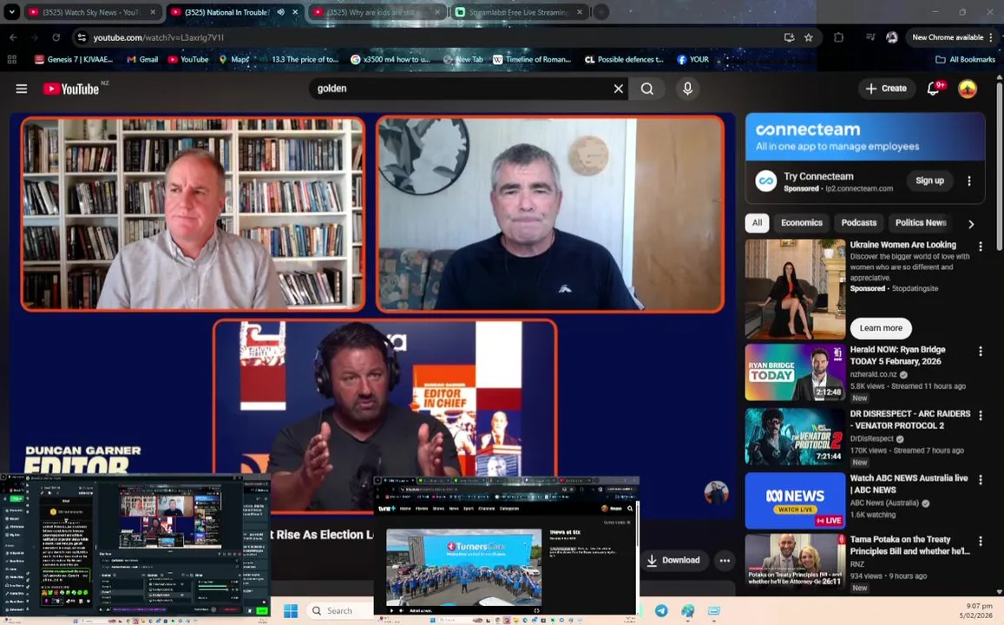Click the address bar URL
Viewport: 1004px width, 625px height.
(158, 37)
